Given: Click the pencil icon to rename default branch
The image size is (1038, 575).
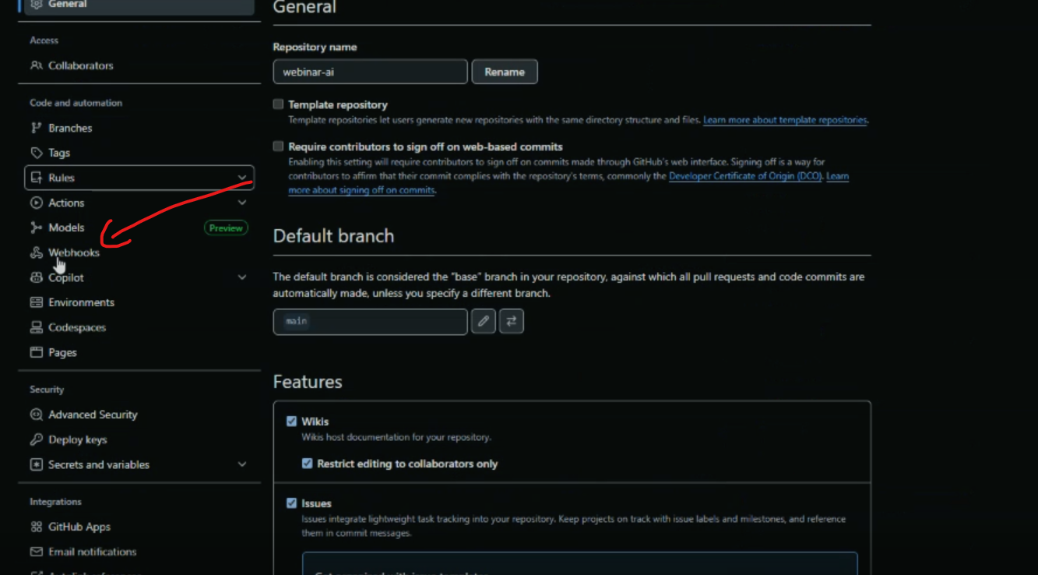Looking at the screenshot, I should coord(484,321).
